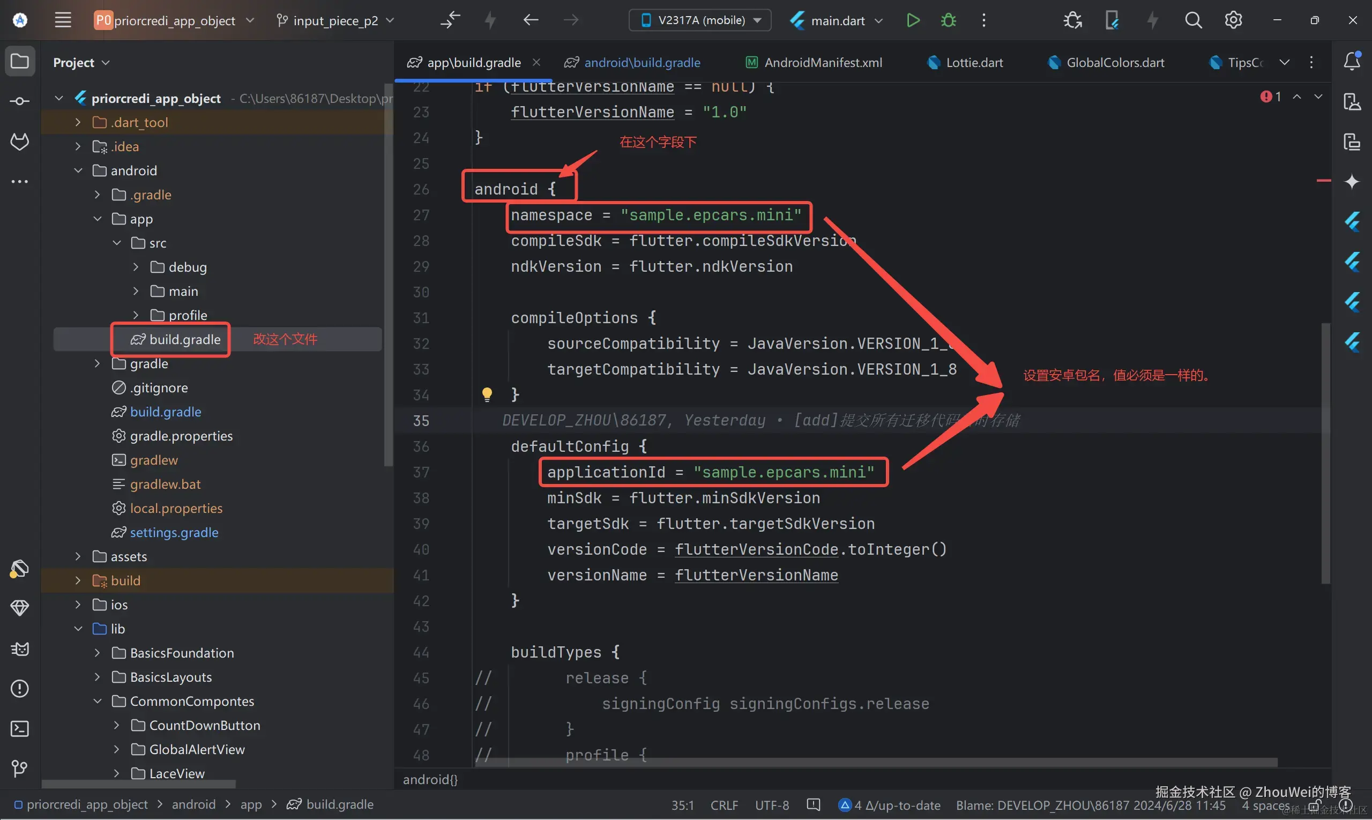Open the Terminal tool window
The width and height of the screenshot is (1372, 820).
[20, 729]
